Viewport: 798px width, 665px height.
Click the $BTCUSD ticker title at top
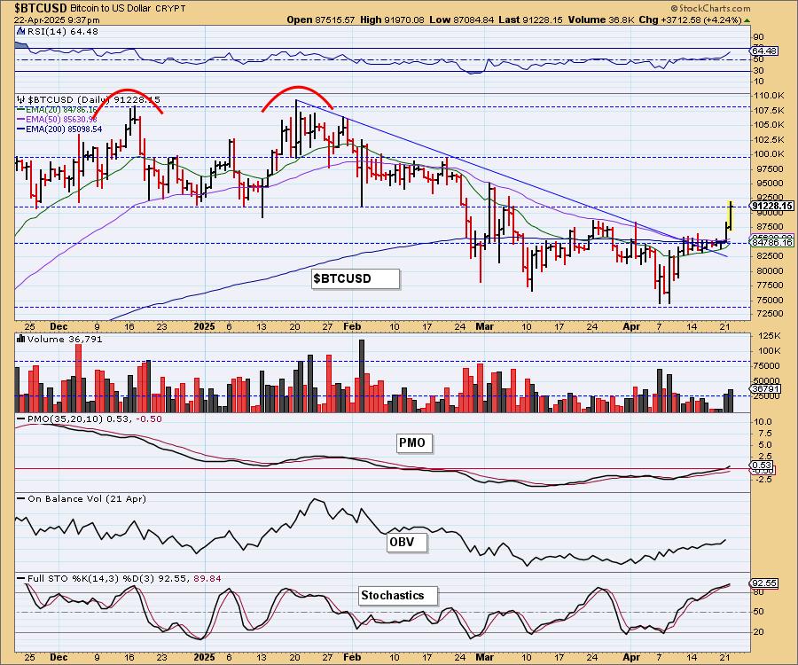[40, 8]
